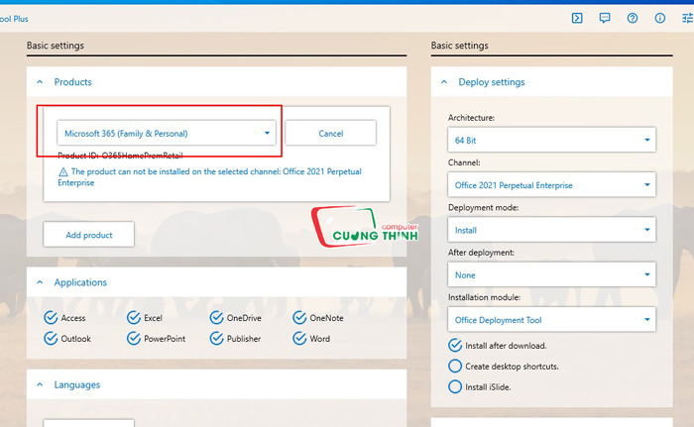Image resolution: width=694 pixels, height=427 pixels.
Task: Click the Channel label
Action: 464,162
